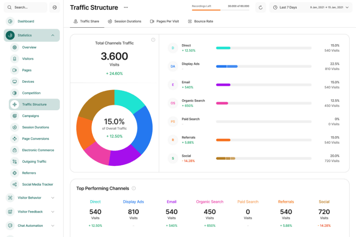Screen dimensions: 356x237
Task: Click the Search input field
Action: [25, 8]
